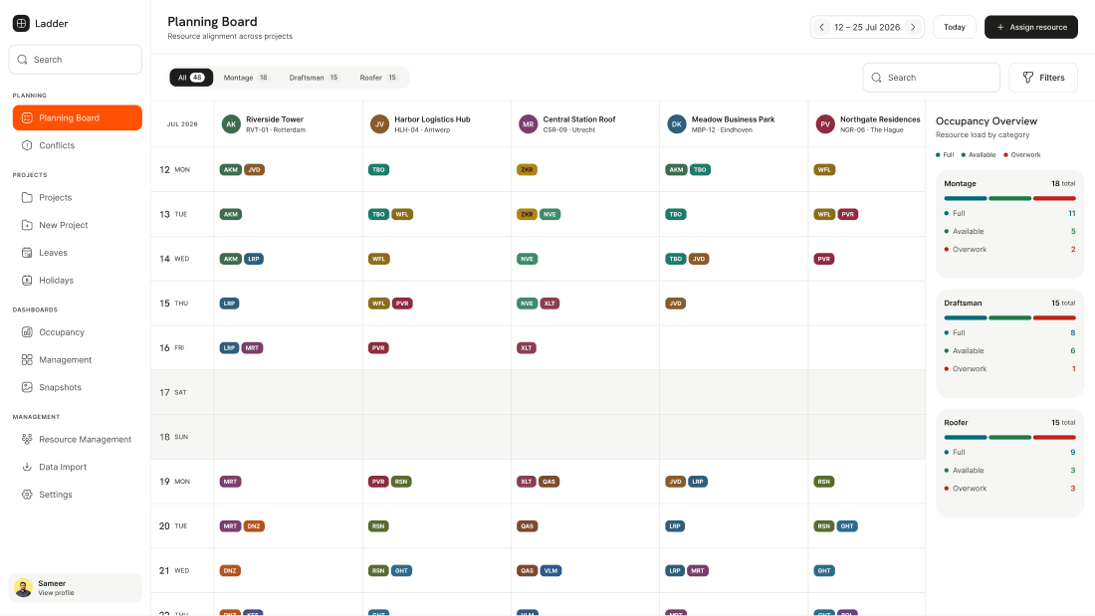Screen dimensions: 1095x616
Task: Click GHT tag on 20 Tue Northgate
Action: pos(847,526)
